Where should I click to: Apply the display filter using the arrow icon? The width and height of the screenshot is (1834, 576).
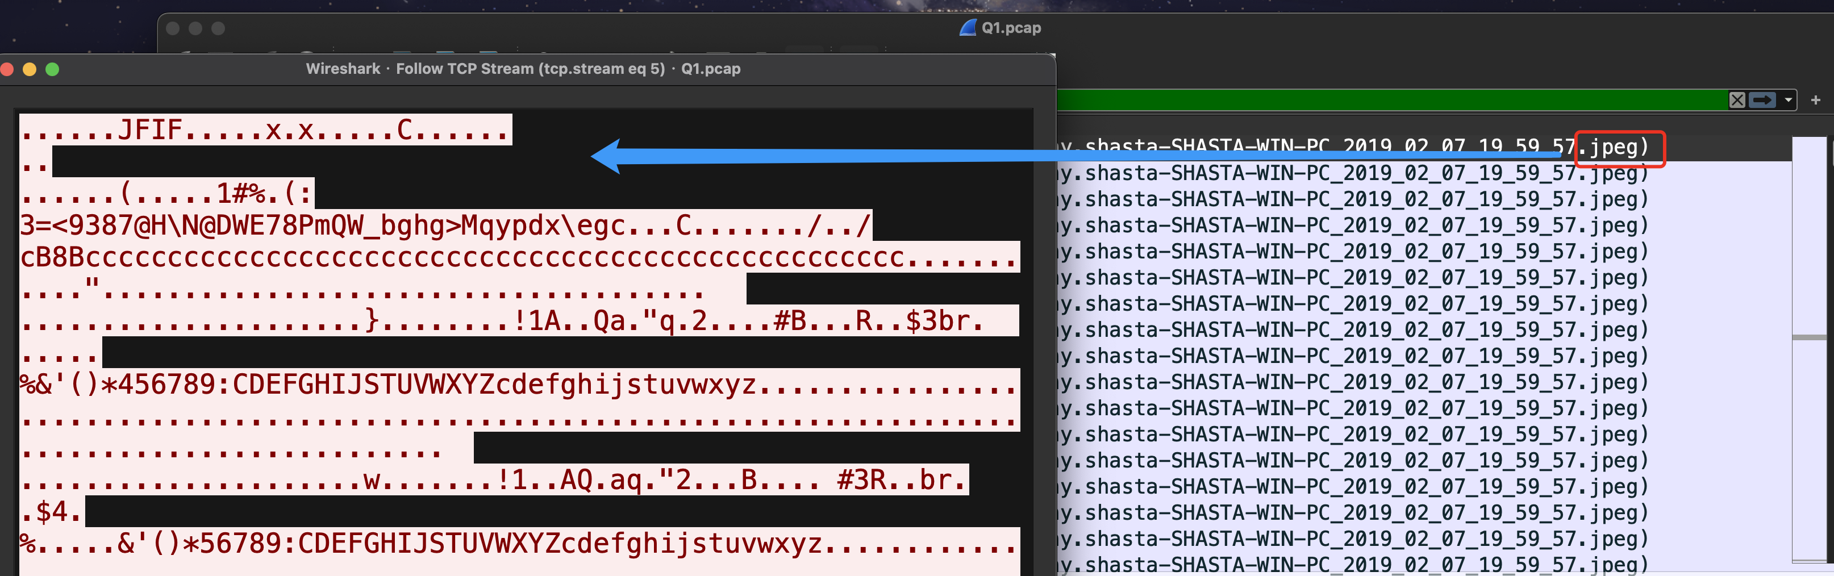(x=1762, y=101)
